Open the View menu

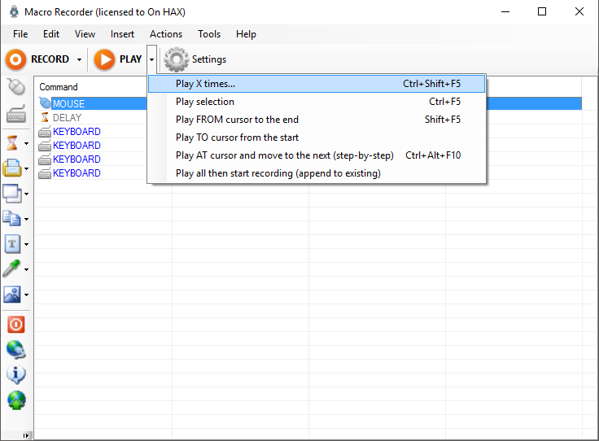tap(85, 34)
